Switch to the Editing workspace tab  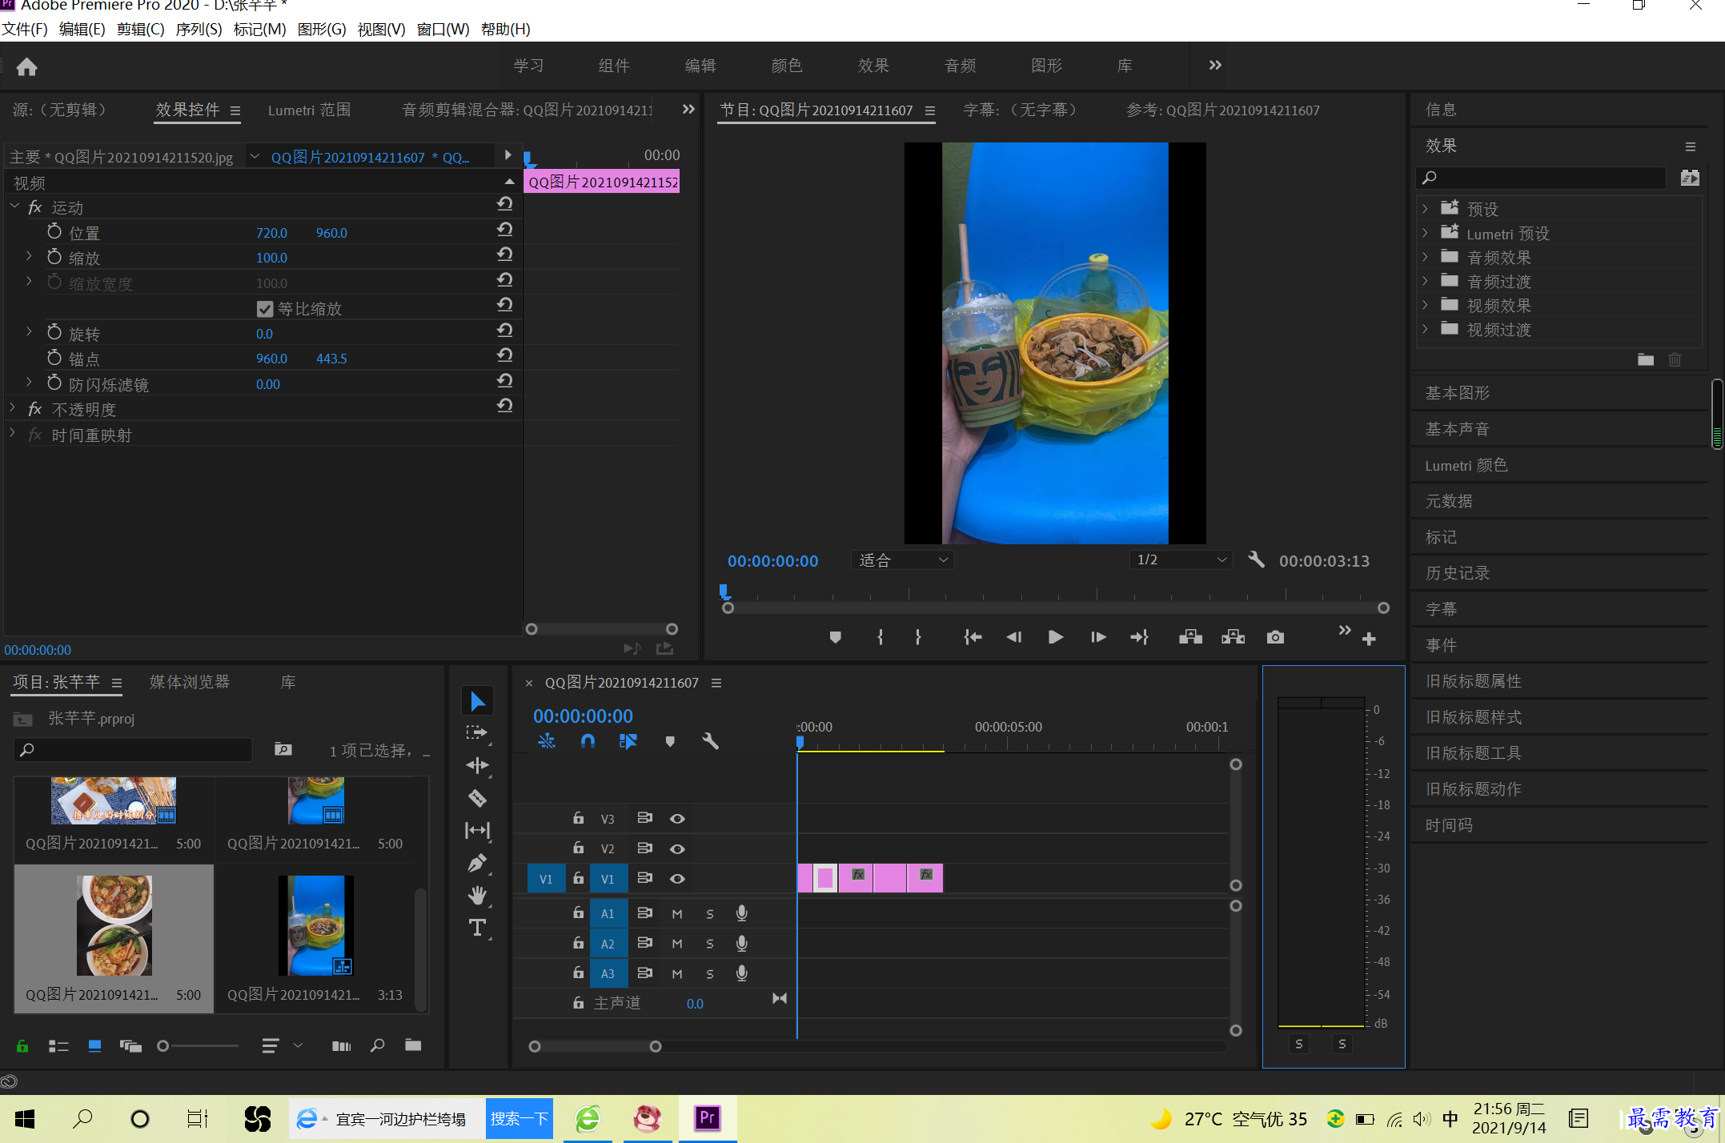[700, 66]
